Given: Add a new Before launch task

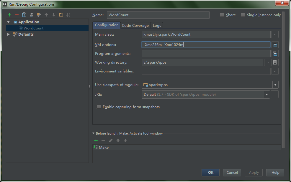Looking at the screenshot, I should tap(96, 140).
